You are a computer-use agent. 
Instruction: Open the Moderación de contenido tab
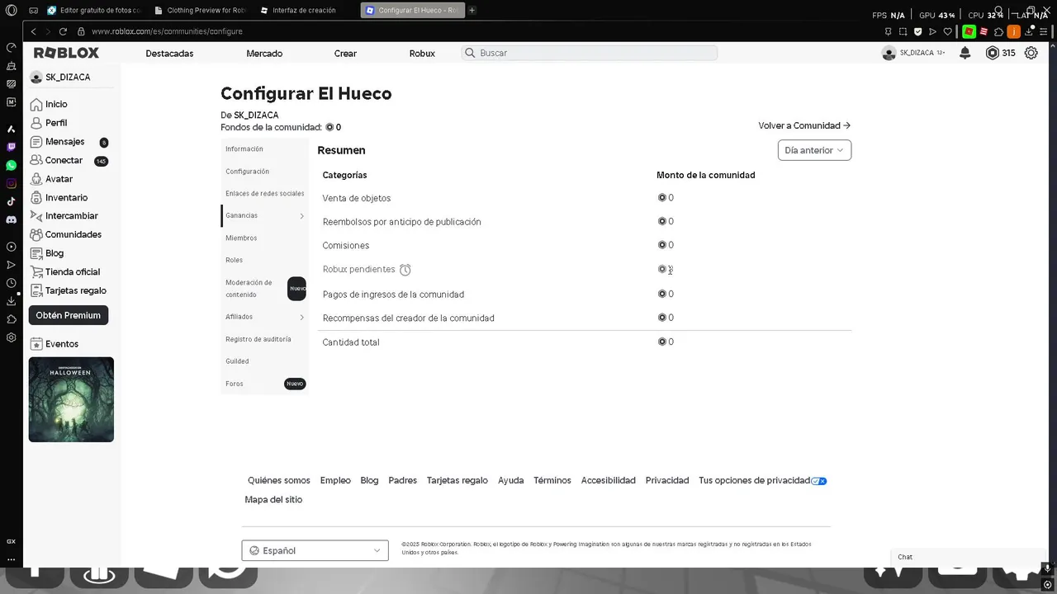[264, 289]
